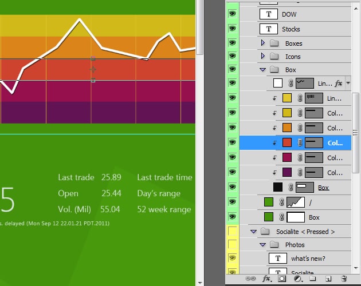
Task: Click the white mask thumbnail of green Box layer
Action: [x=296, y=217]
